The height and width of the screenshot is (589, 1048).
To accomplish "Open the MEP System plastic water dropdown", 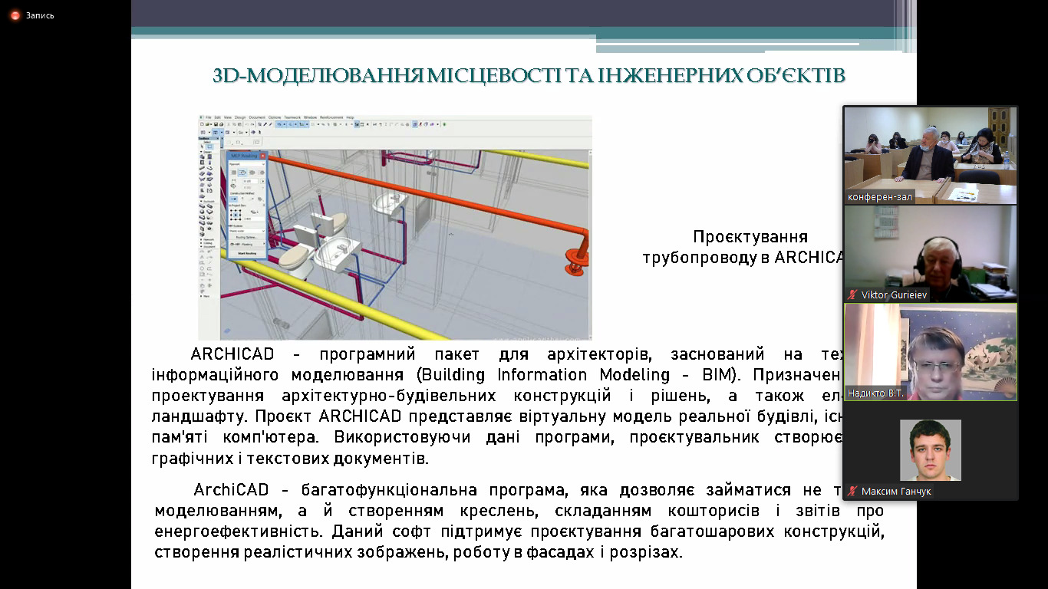I will click(247, 230).
